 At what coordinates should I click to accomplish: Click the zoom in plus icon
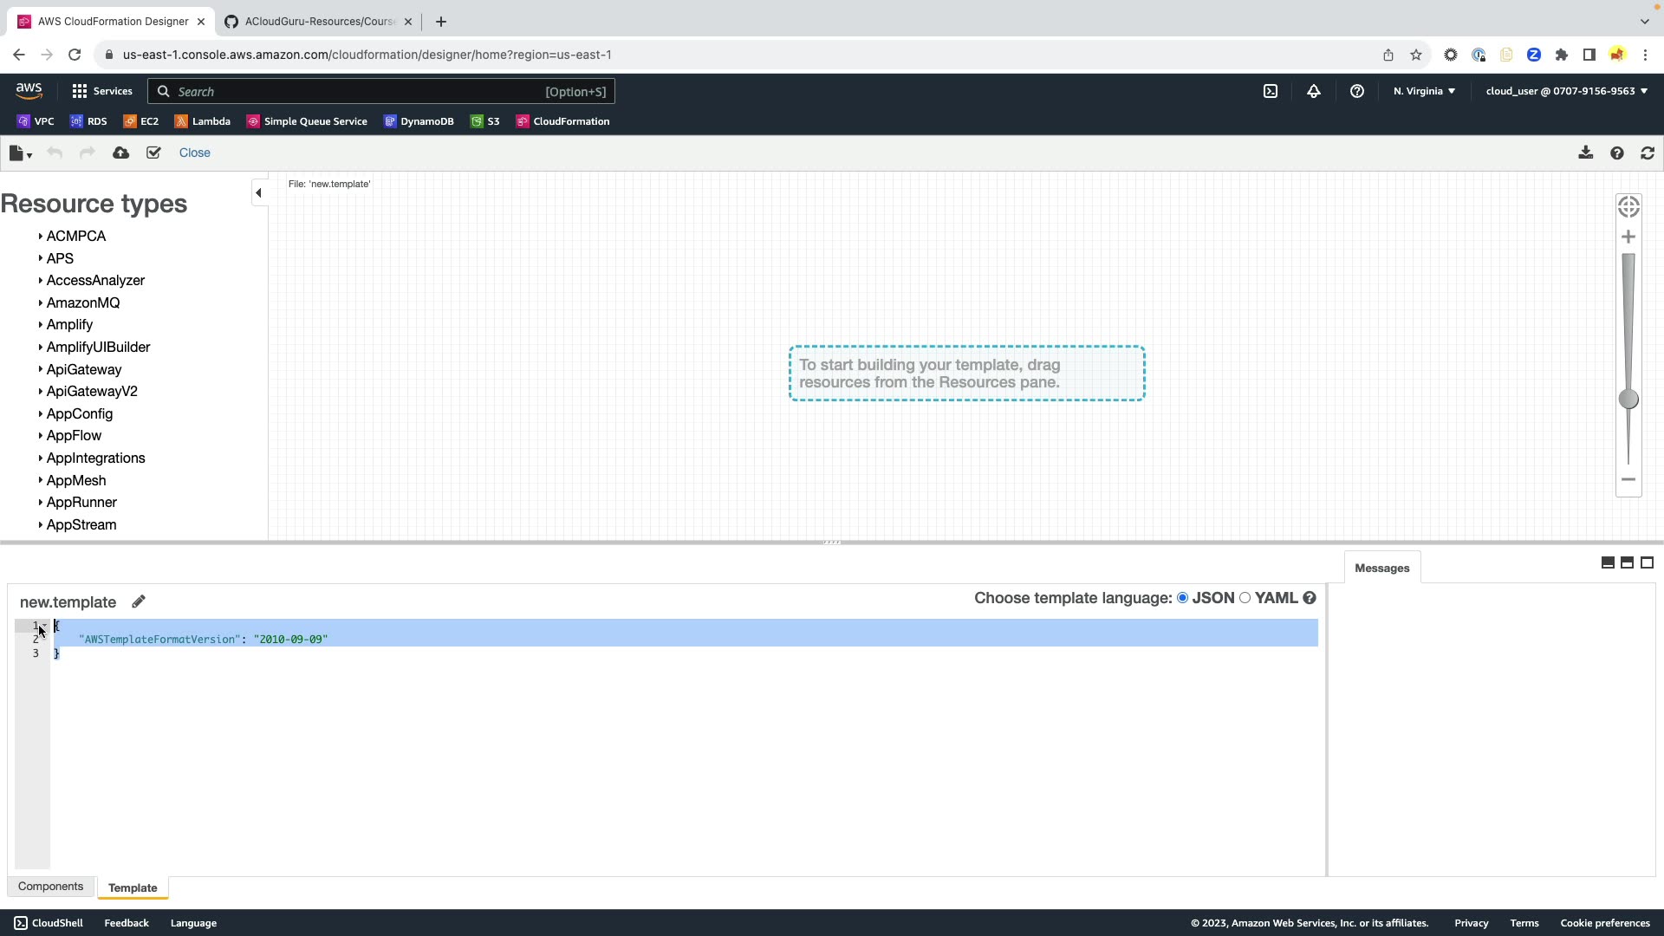(1628, 237)
